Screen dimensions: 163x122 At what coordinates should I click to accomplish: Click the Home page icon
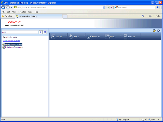(143, 16)
